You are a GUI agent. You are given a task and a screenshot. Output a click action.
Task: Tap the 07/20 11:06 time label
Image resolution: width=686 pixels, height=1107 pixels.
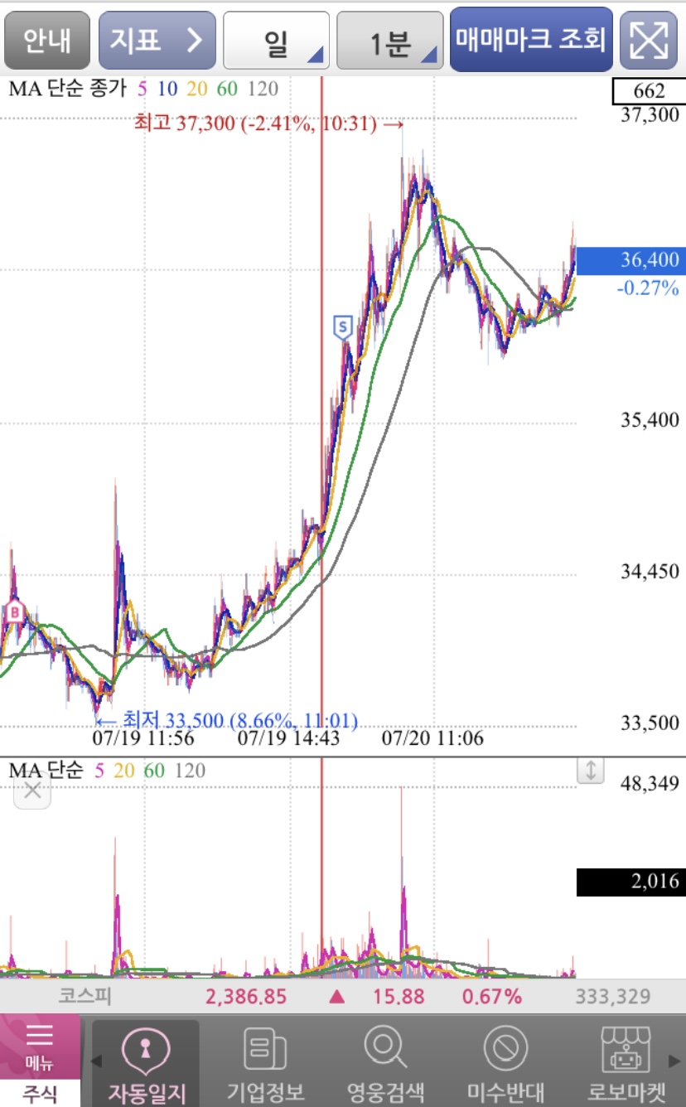coord(432,737)
